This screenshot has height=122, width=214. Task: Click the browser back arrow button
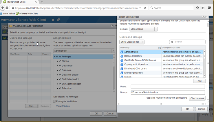3,8
